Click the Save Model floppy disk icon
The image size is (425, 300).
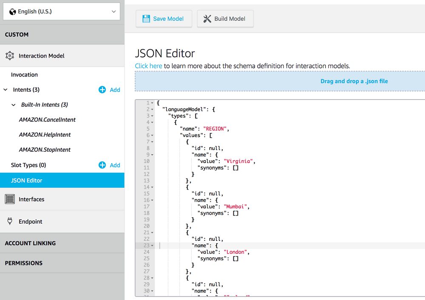coord(146,18)
